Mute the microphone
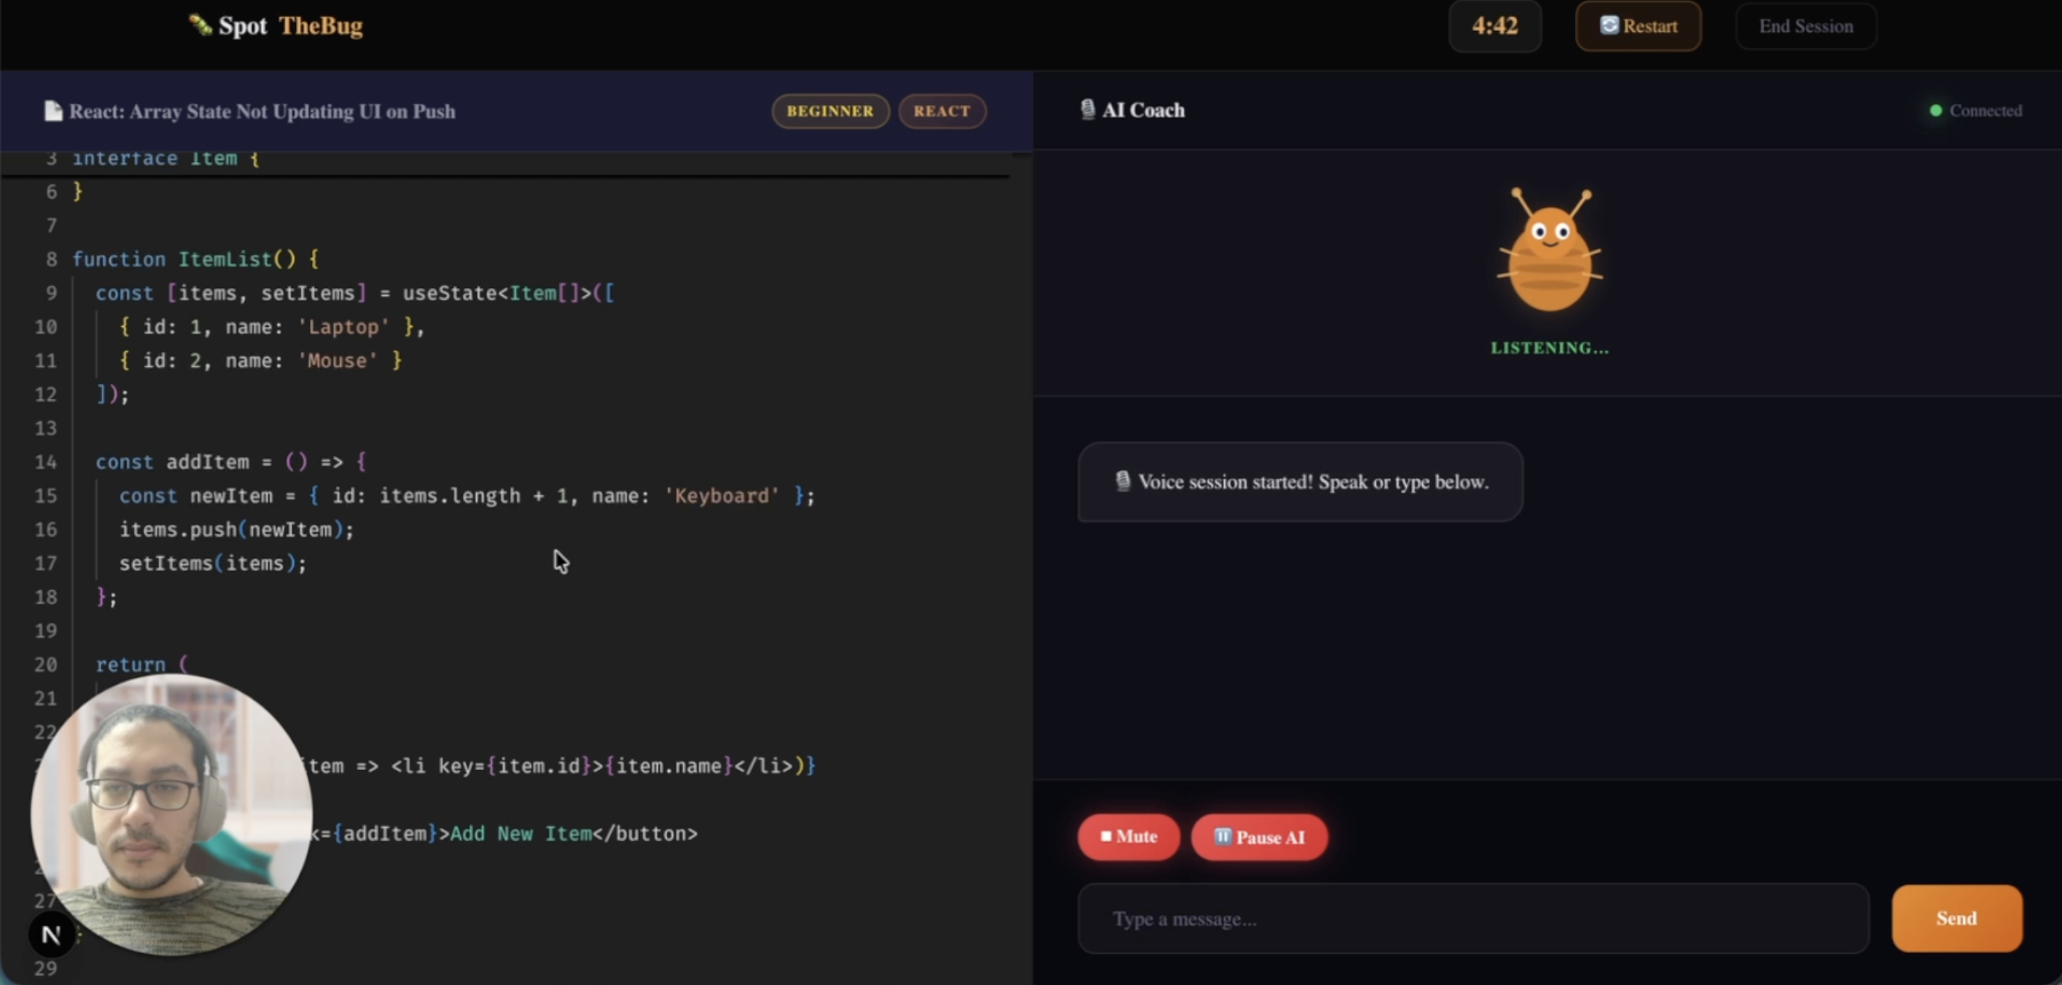 [1128, 836]
